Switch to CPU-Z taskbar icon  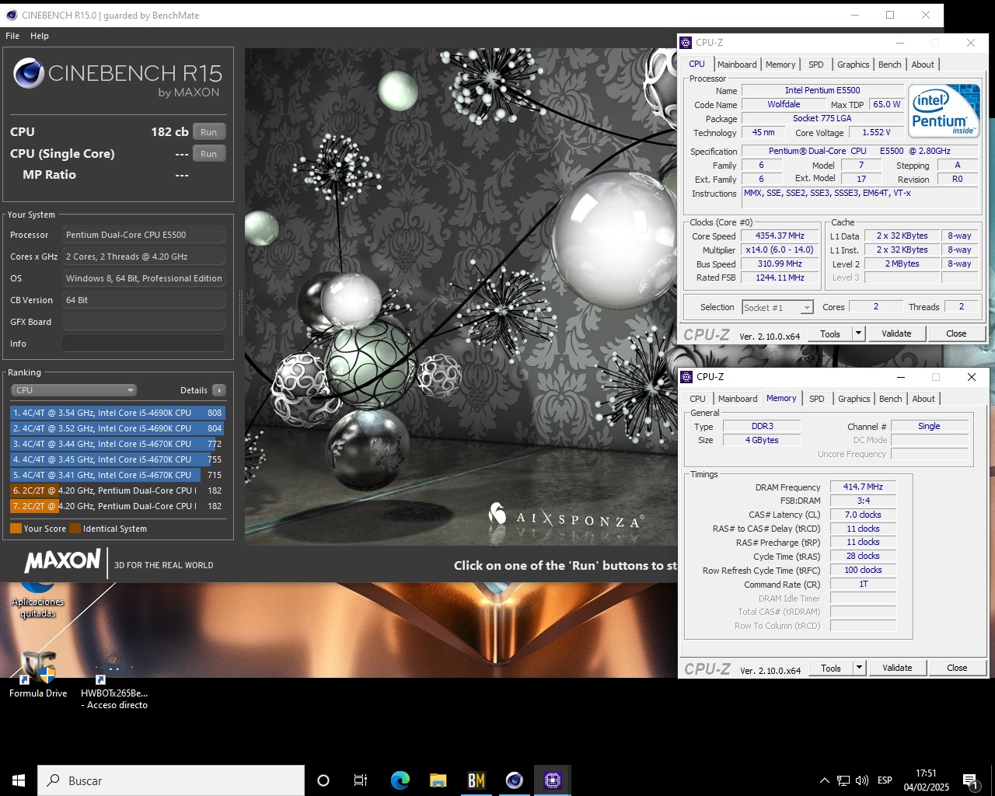552,780
